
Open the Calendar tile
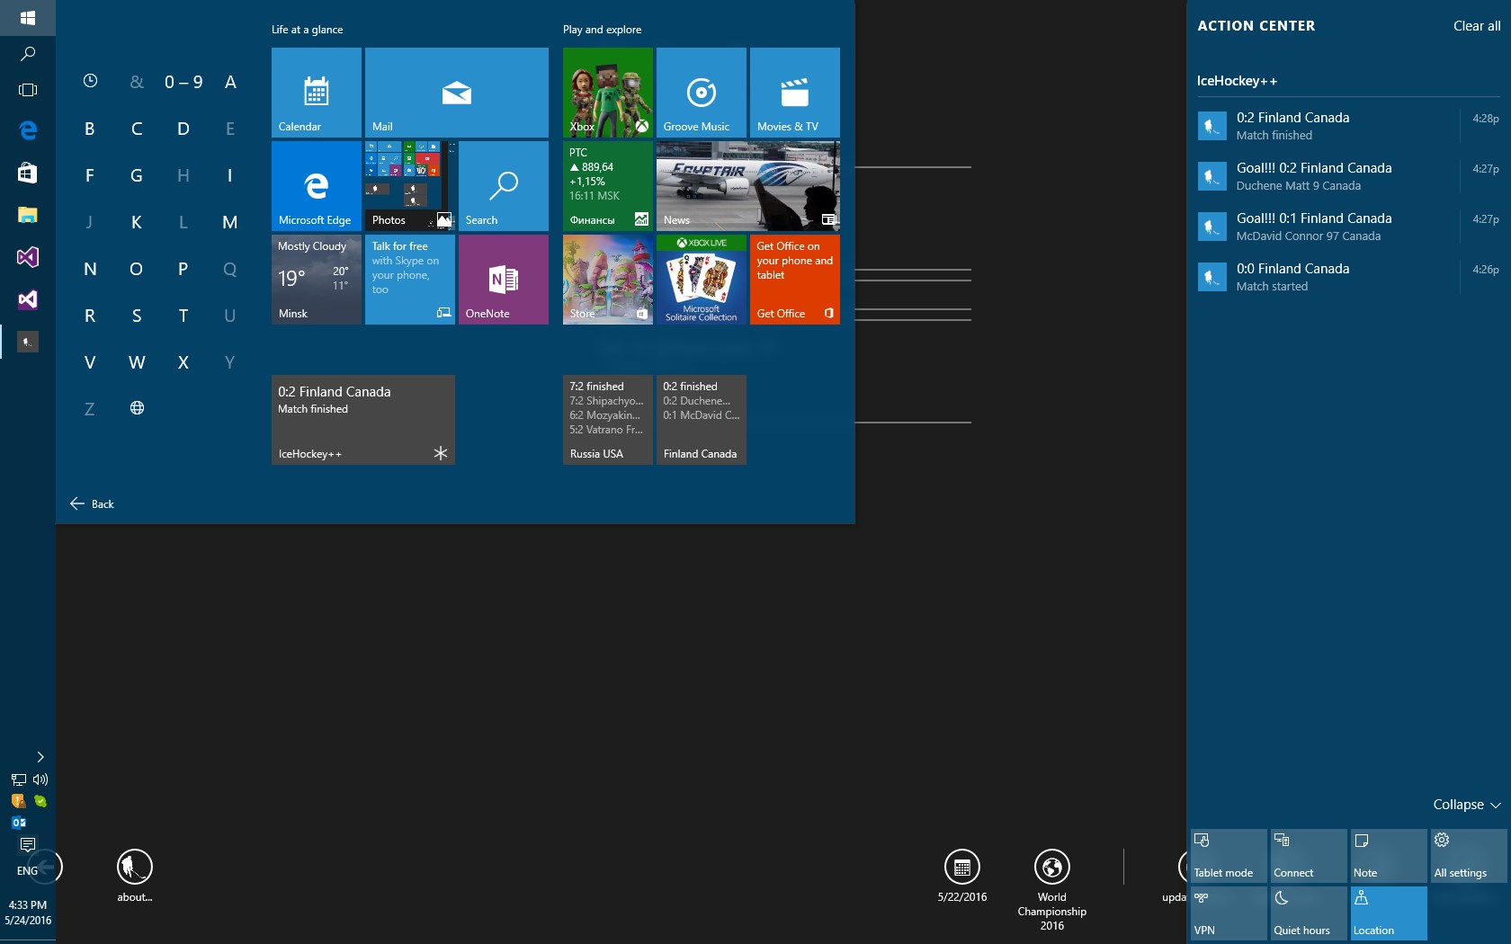317,93
